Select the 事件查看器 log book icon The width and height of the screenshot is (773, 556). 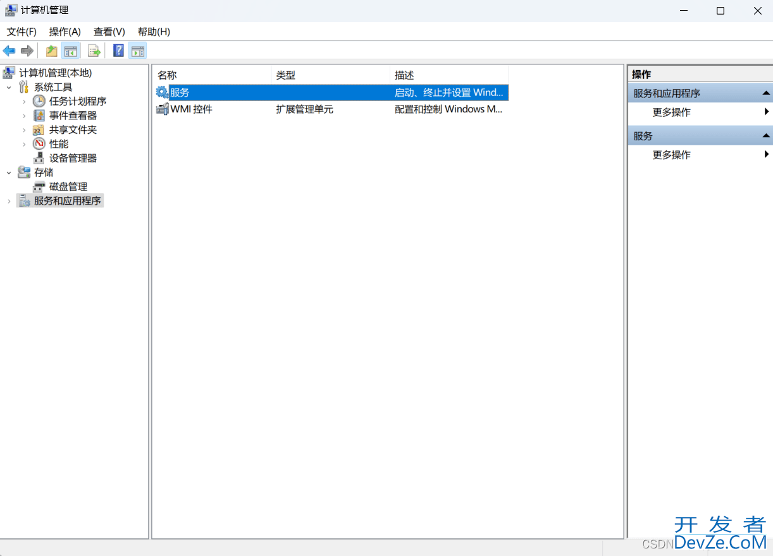[39, 116]
